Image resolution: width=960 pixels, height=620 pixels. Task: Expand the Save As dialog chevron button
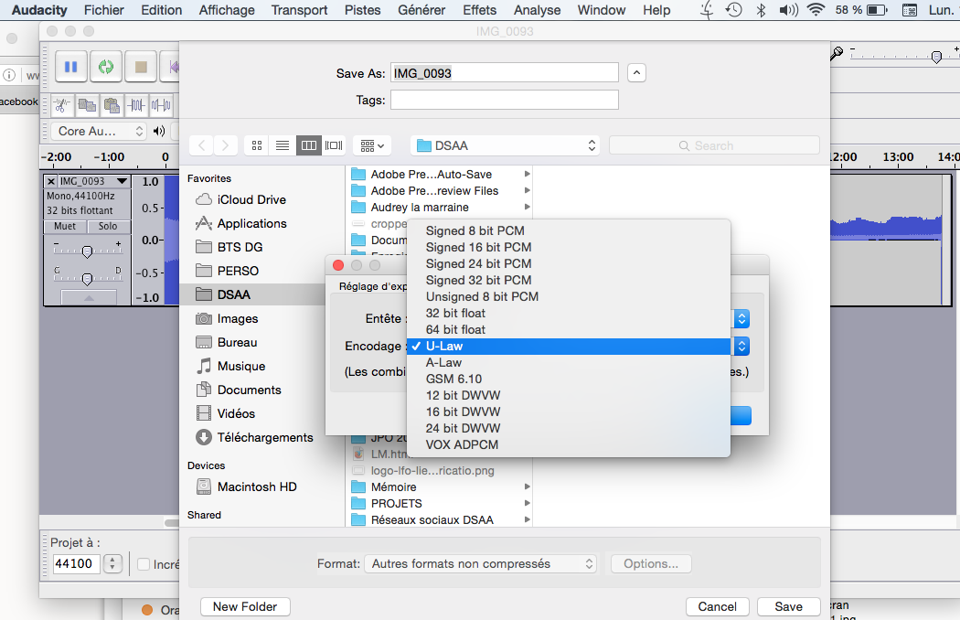pyautogui.click(x=637, y=73)
